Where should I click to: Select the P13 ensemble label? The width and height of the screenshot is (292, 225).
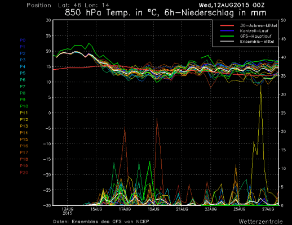coord(24,126)
